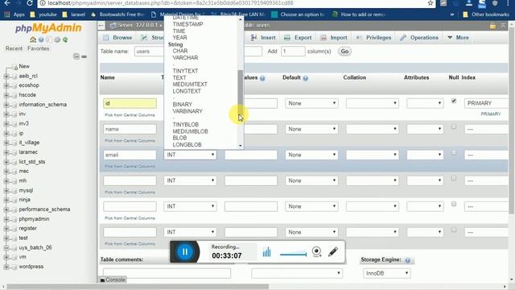Switch to Browse tab
Screen dimensions: 515x290
point(117,38)
